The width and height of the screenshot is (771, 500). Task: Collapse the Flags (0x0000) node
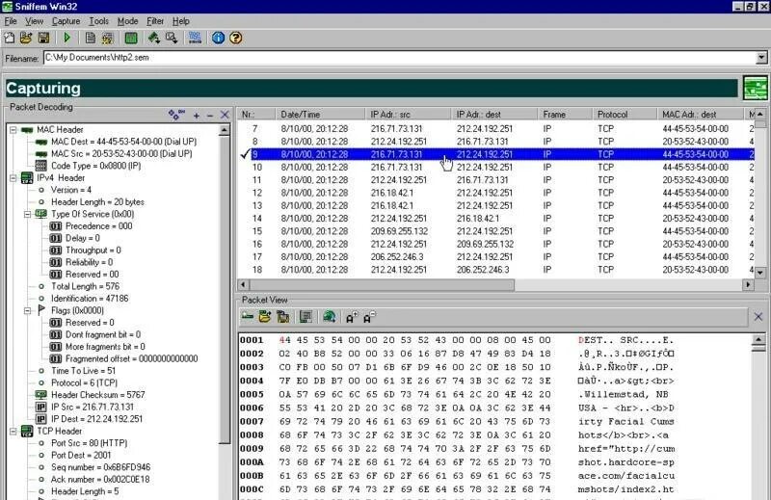point(28,311)
